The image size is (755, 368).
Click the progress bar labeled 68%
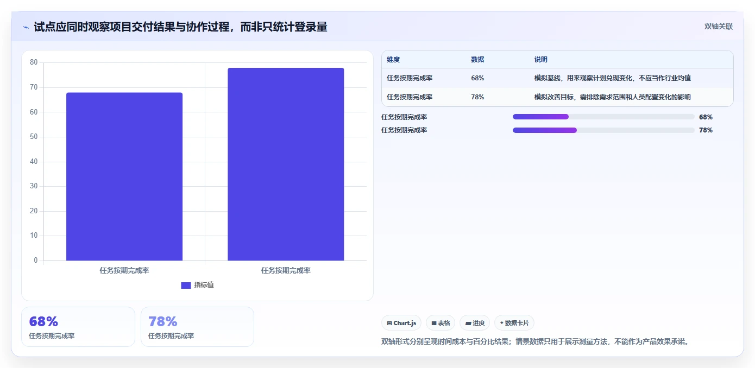tap(603, 117)
